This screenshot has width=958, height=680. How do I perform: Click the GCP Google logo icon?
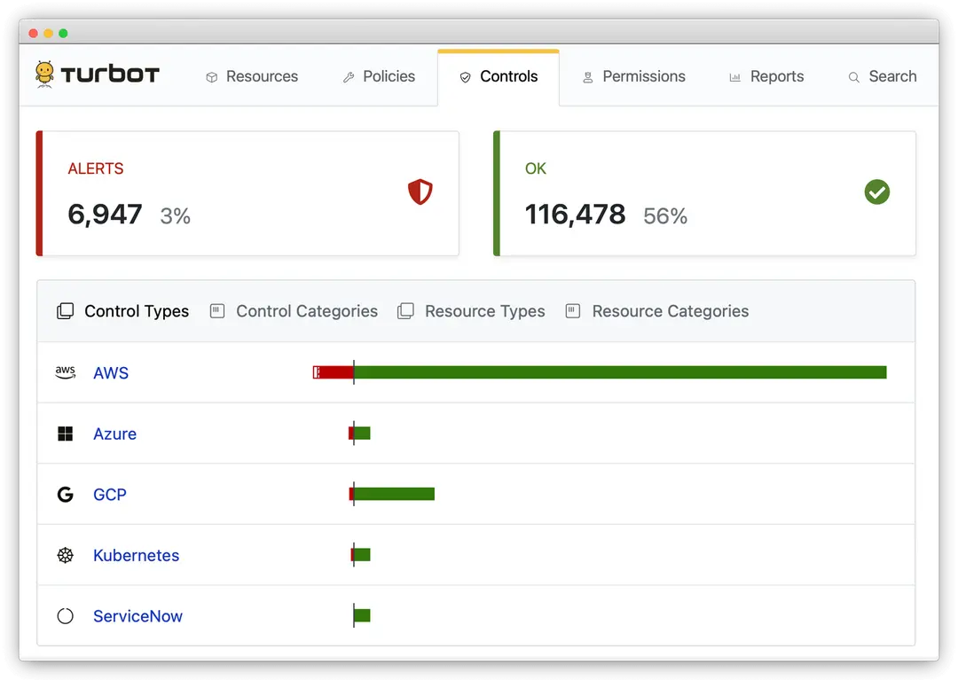click(66, 495)
